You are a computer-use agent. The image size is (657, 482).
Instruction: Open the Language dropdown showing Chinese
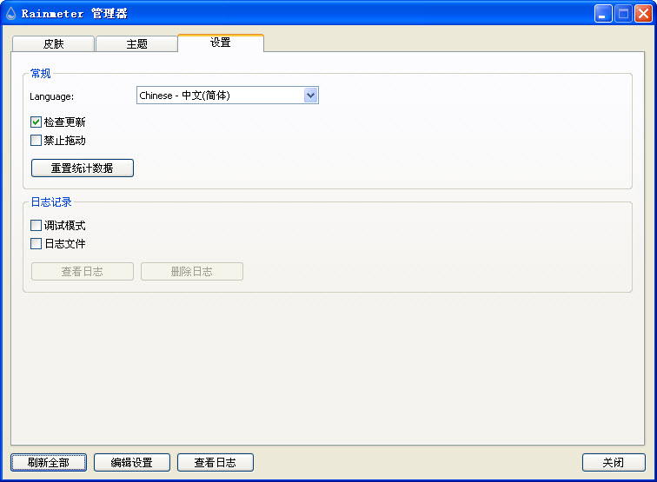coord(228,96)
